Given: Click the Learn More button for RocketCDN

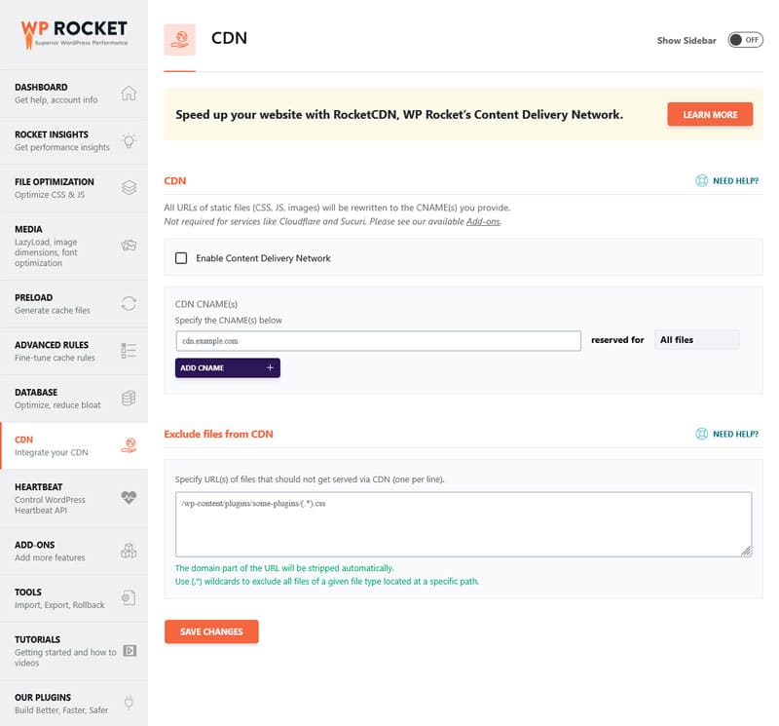Looking at the screenshot, I should (x=710, y=114).
